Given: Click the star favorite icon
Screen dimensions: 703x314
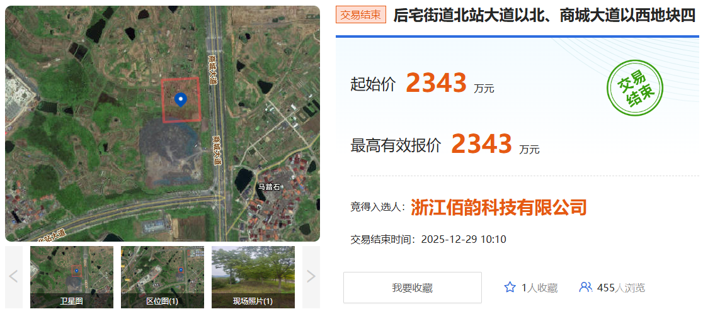Looking at the screenshot, I should click(x=510, y=287).
